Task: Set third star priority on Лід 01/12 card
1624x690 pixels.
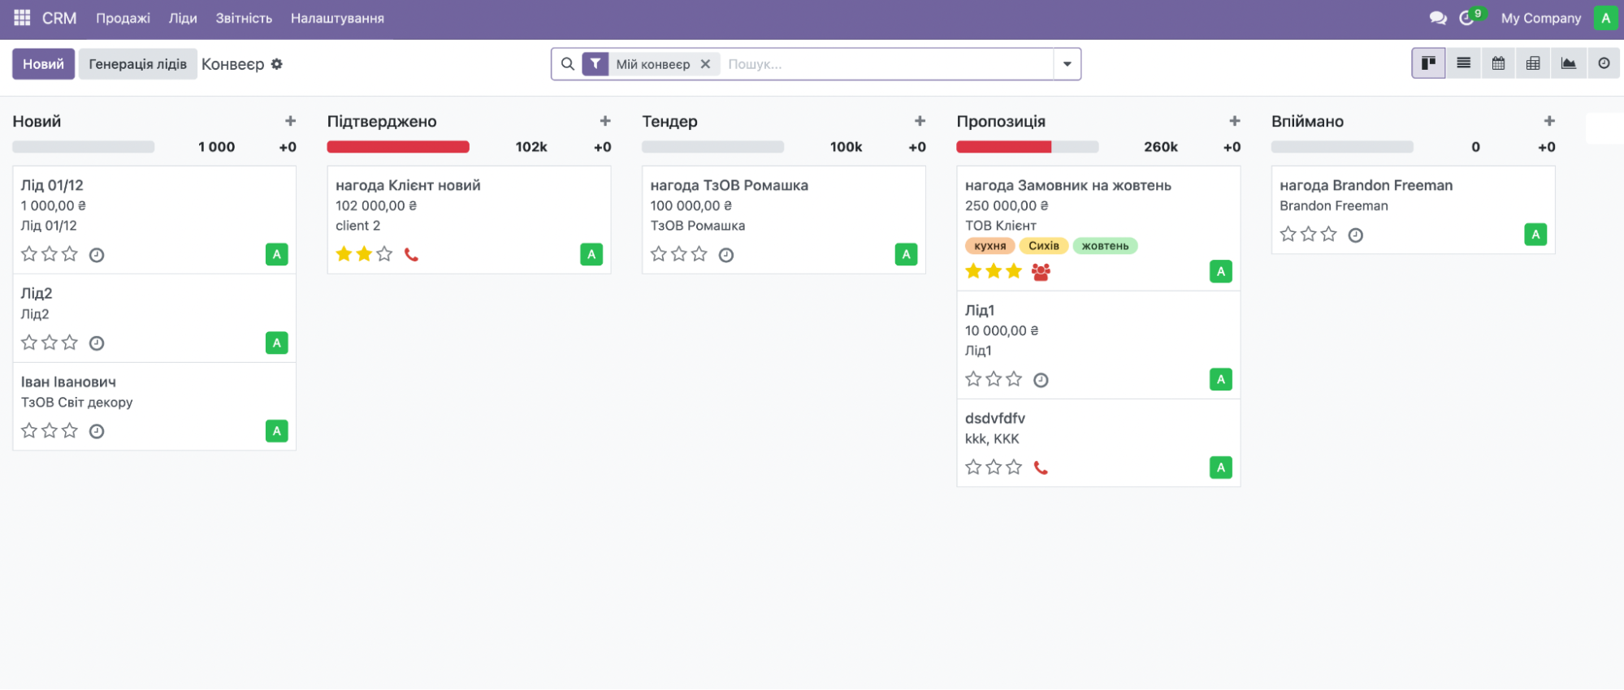Action: point(70,254)
